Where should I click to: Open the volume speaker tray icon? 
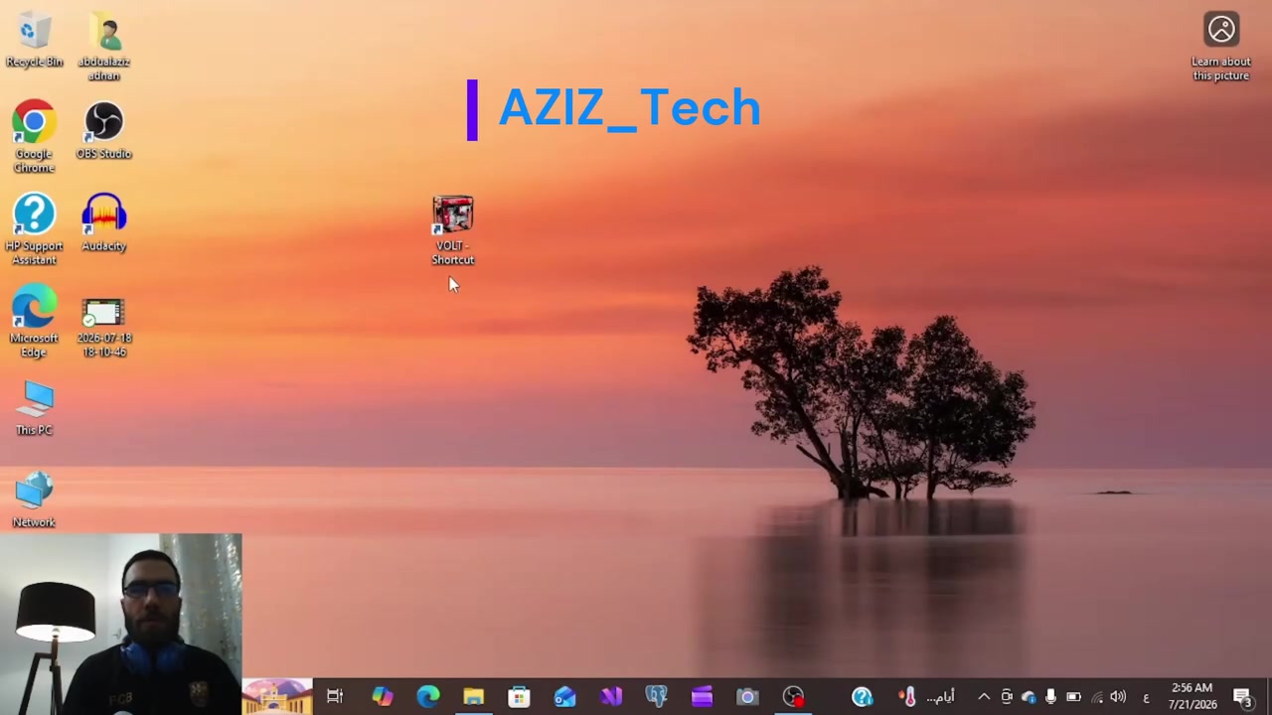(1118, 697)
